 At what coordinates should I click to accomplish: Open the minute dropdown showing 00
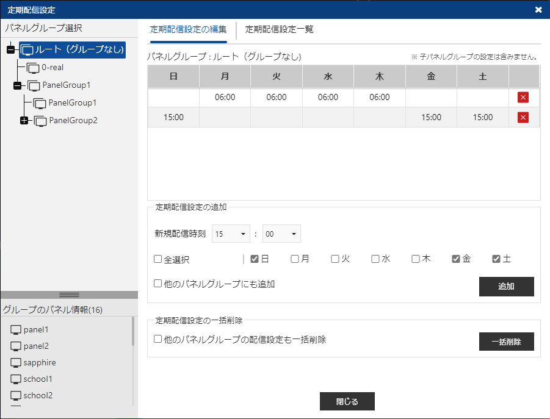coord(281,234)
